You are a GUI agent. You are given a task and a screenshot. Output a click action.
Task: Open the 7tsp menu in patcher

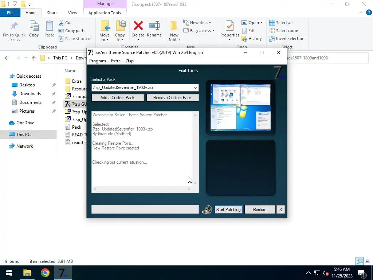(x=130, y=61)
